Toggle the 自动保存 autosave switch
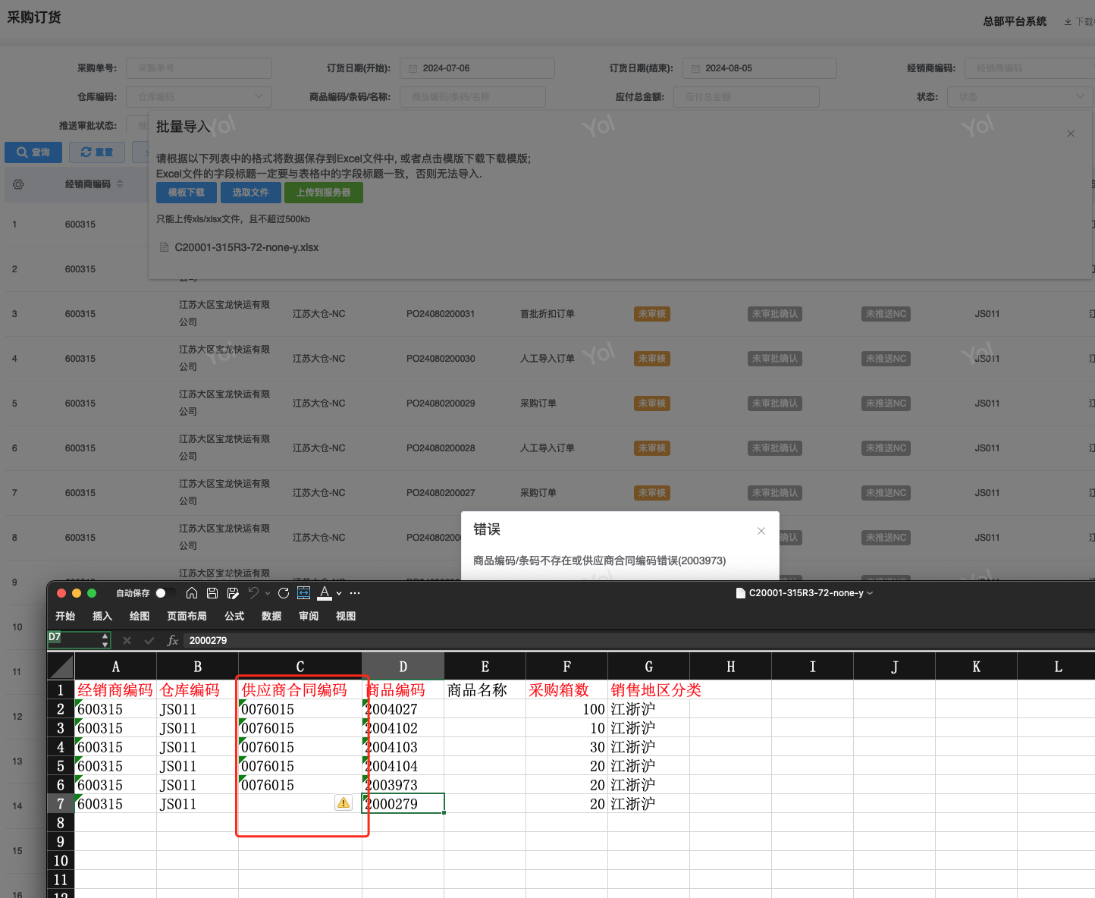The image size is (1095, 898). [x=165, y=593]
